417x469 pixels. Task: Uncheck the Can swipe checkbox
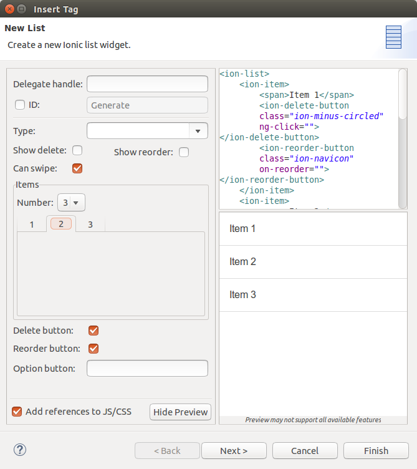77,168
